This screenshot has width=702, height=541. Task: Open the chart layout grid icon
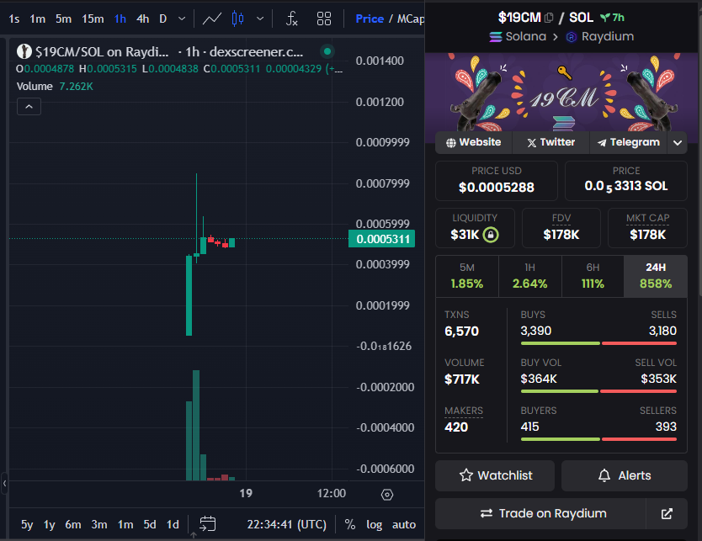pos(324,19)
